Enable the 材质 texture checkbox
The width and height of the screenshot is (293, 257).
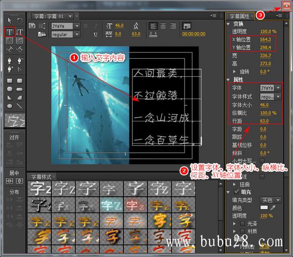(x=243, y=231)
